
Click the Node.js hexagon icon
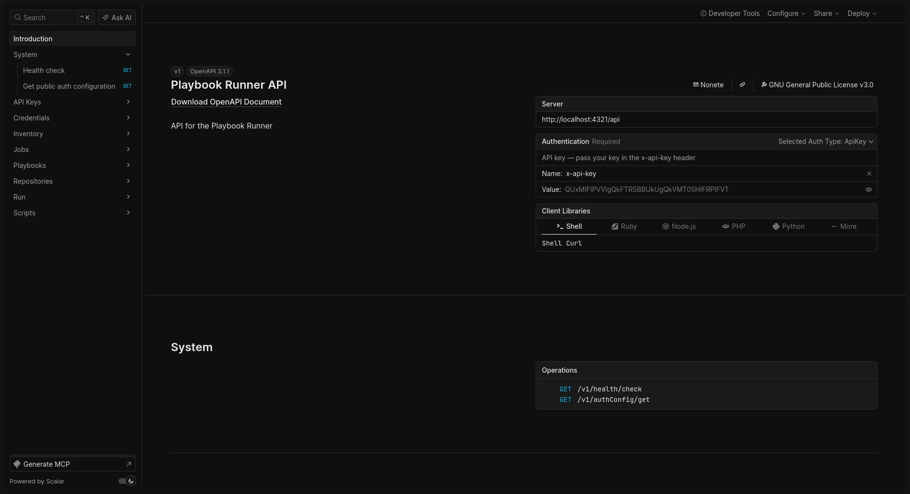click(x=666, y=226)
